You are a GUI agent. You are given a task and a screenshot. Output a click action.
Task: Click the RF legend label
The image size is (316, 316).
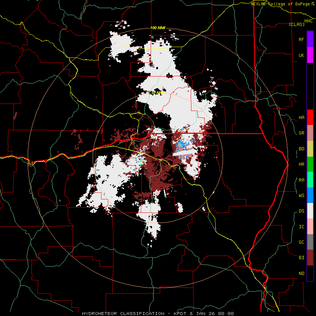tap(301, 39)
